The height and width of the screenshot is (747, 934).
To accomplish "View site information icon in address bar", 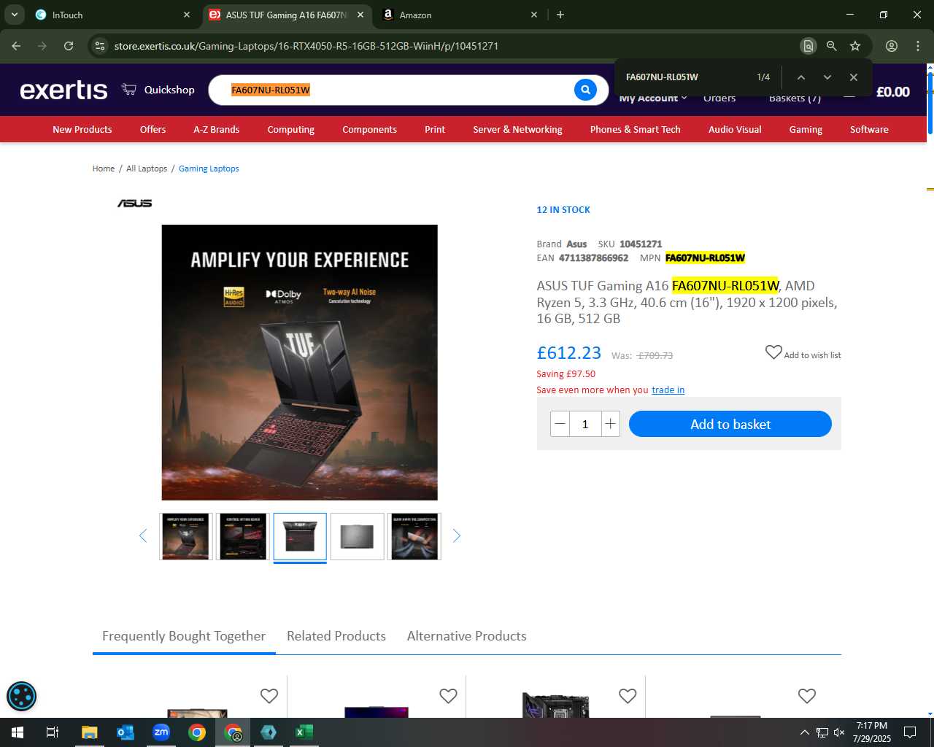I will (100, 46).
